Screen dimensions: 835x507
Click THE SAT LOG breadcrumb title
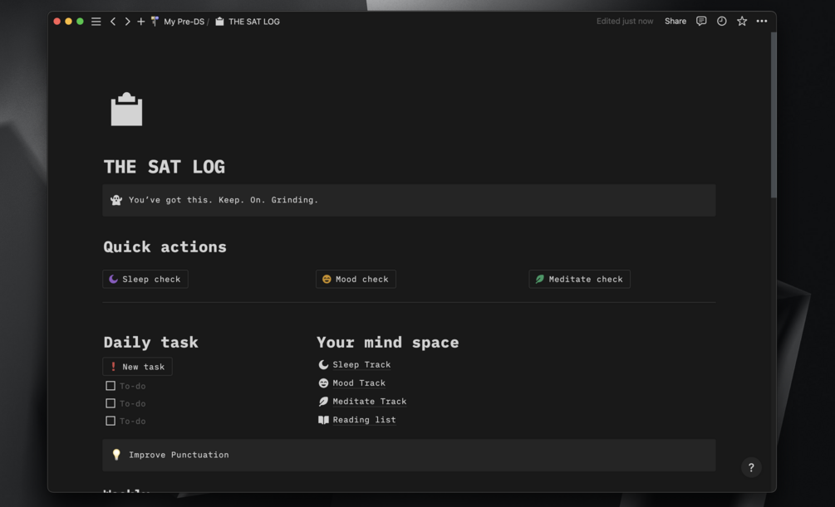coord(254,22)
